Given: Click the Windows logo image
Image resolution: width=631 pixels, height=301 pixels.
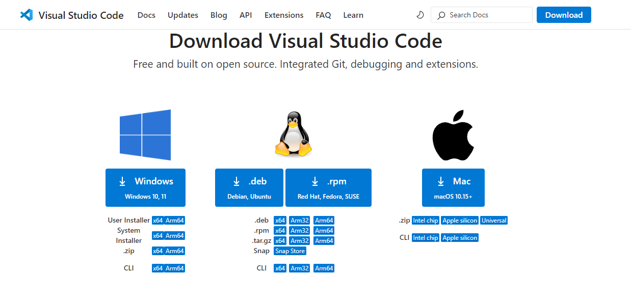Looking at the screenshot, I should [x=145, y=135].
